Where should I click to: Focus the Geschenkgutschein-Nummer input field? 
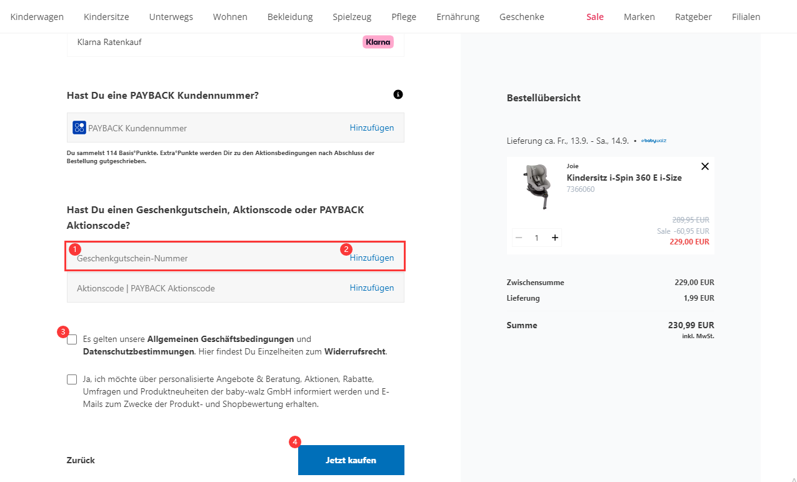pyautogui.click(x=206, y=258)
